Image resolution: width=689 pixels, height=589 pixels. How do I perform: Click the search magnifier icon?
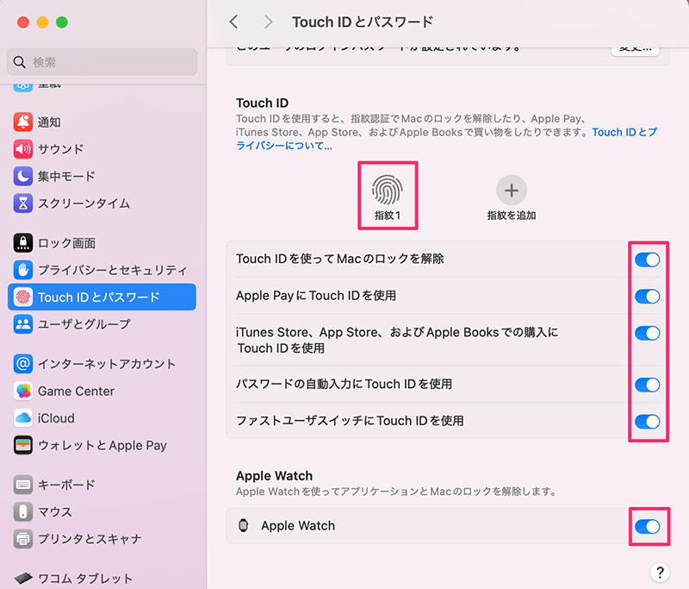[x=19, y=62]
